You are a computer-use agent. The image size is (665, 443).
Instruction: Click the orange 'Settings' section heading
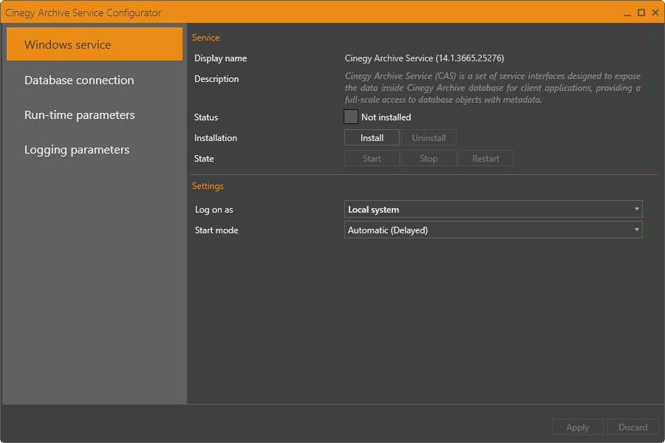click(x=208, y=185)
